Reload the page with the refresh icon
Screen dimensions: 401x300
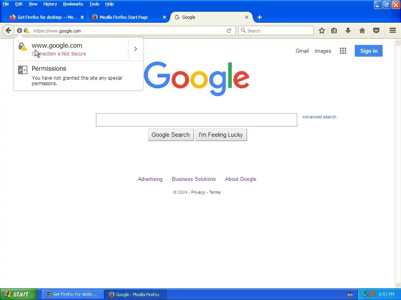pyautogui.click(x=229, y=30)
